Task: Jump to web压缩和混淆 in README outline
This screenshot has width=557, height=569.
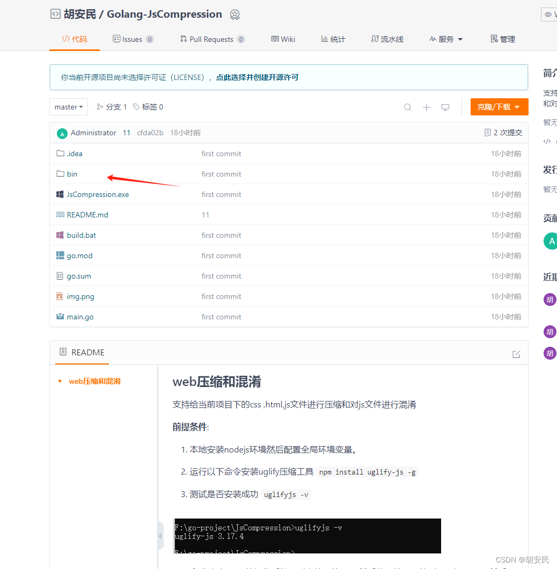Action: click(94, 381)
